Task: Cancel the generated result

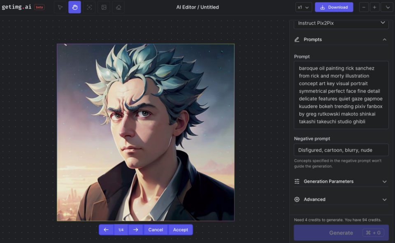Action: point(156,230)
